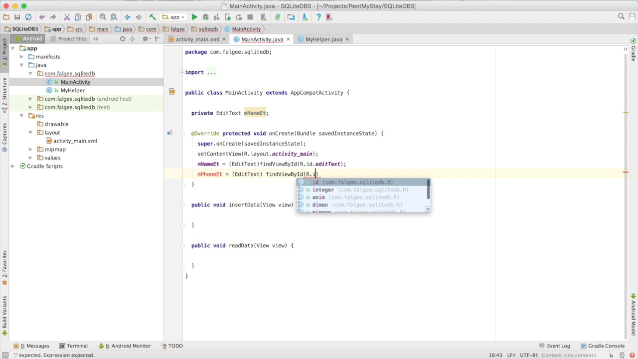Click the Make Project hammer icon
This screenshot has width=638, height=359.
153,17
